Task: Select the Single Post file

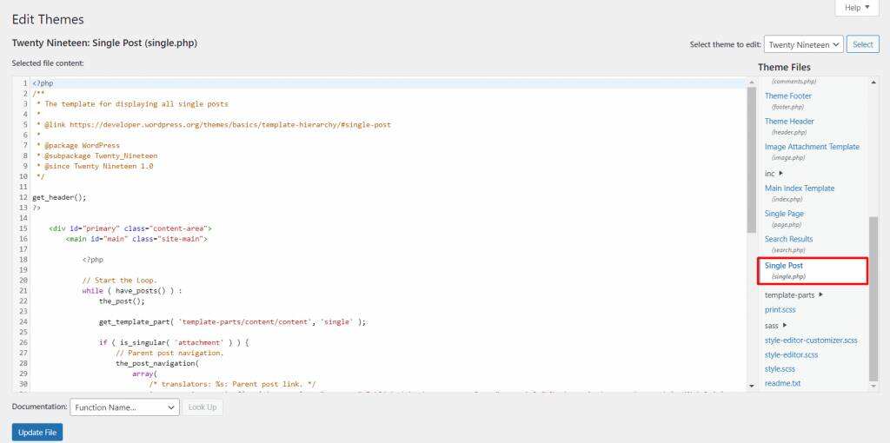Action: pyautogui.click(x=784, y=266)
